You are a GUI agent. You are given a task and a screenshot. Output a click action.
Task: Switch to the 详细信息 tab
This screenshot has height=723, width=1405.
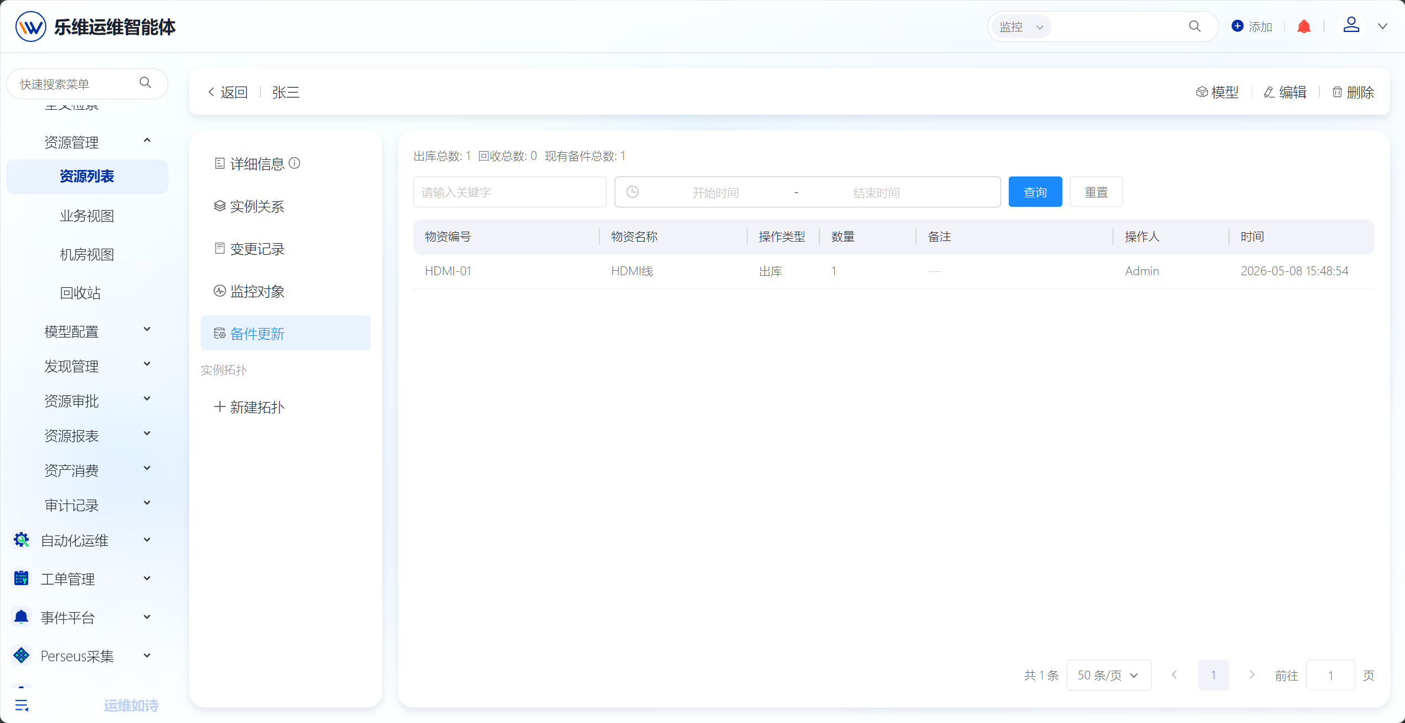click(x=286, y=163)
